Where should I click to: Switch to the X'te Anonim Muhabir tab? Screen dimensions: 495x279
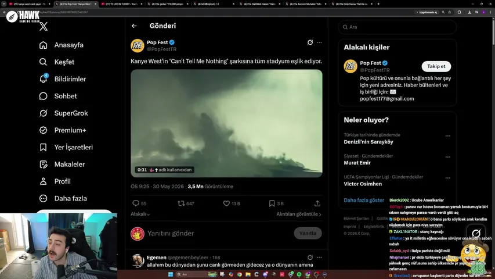point(306,4)
